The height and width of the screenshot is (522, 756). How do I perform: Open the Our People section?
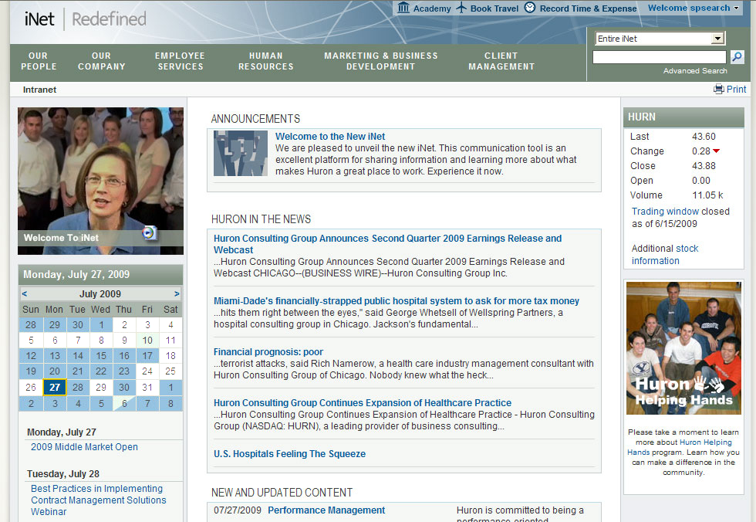pos(38,62)
